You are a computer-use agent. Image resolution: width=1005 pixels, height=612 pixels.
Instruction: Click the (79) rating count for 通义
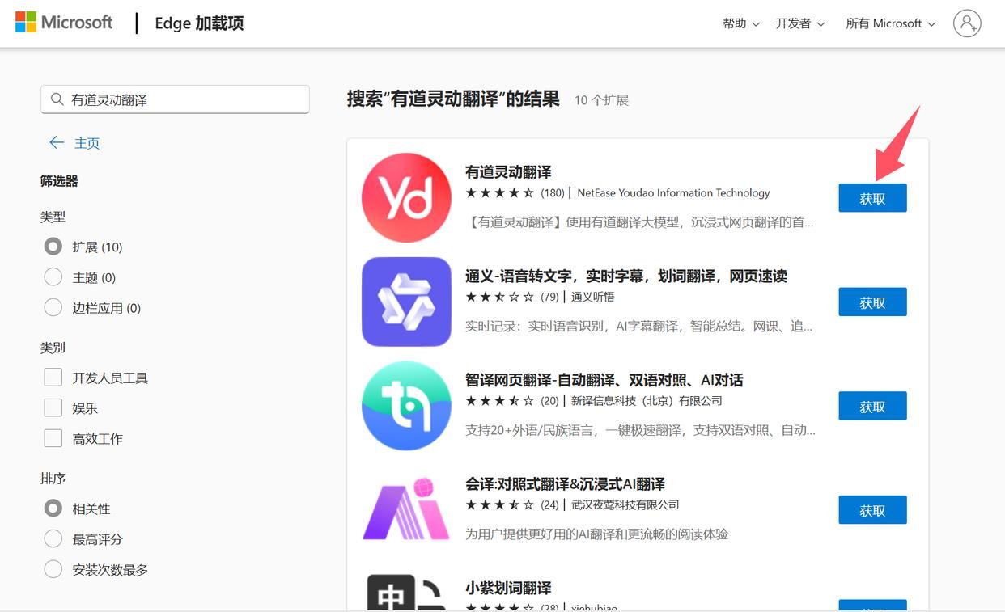tap(550, 297)
